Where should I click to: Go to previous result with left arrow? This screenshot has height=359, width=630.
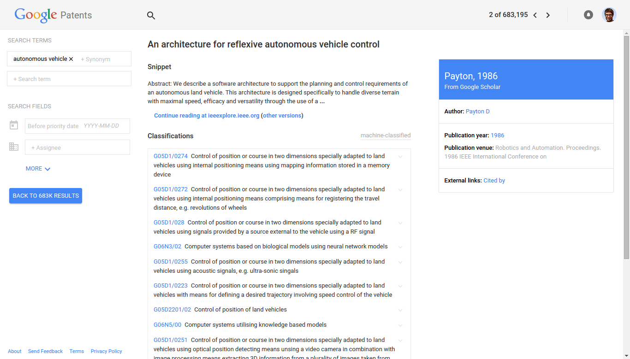pyautogui.click(x=535, y=15)
